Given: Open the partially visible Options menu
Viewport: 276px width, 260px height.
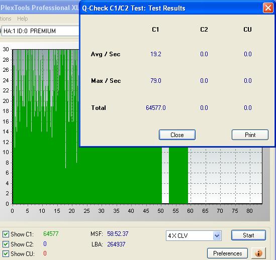Looking at the screenshot, I should 6,19.
